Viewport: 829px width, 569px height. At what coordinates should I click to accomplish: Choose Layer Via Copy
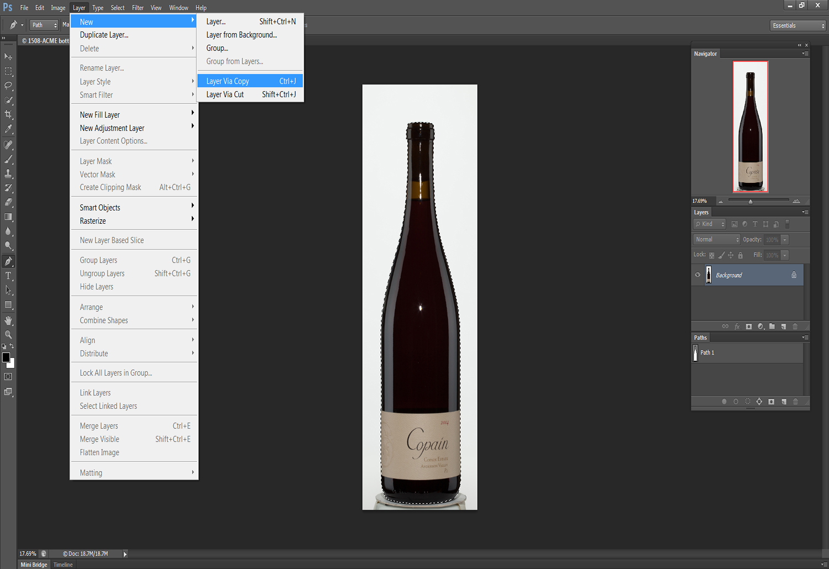coord(250,81)
